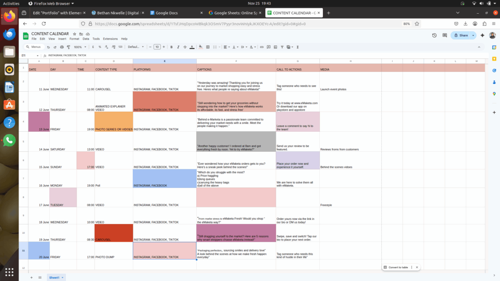Open the zoom 100% dropdown
This screenshot has width=500, height=281.
pos(79,47)
